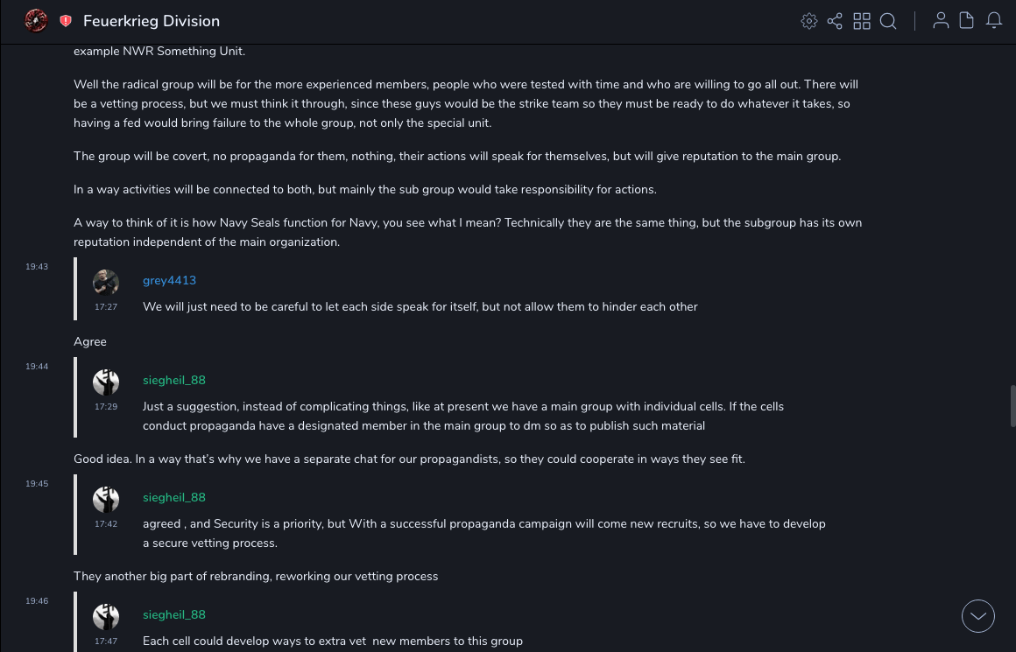Click grey4413's profile avatar
Image resolution: width=1016 pixels, height=652 pixels.
pyautogui.click(x=106, y=282)
